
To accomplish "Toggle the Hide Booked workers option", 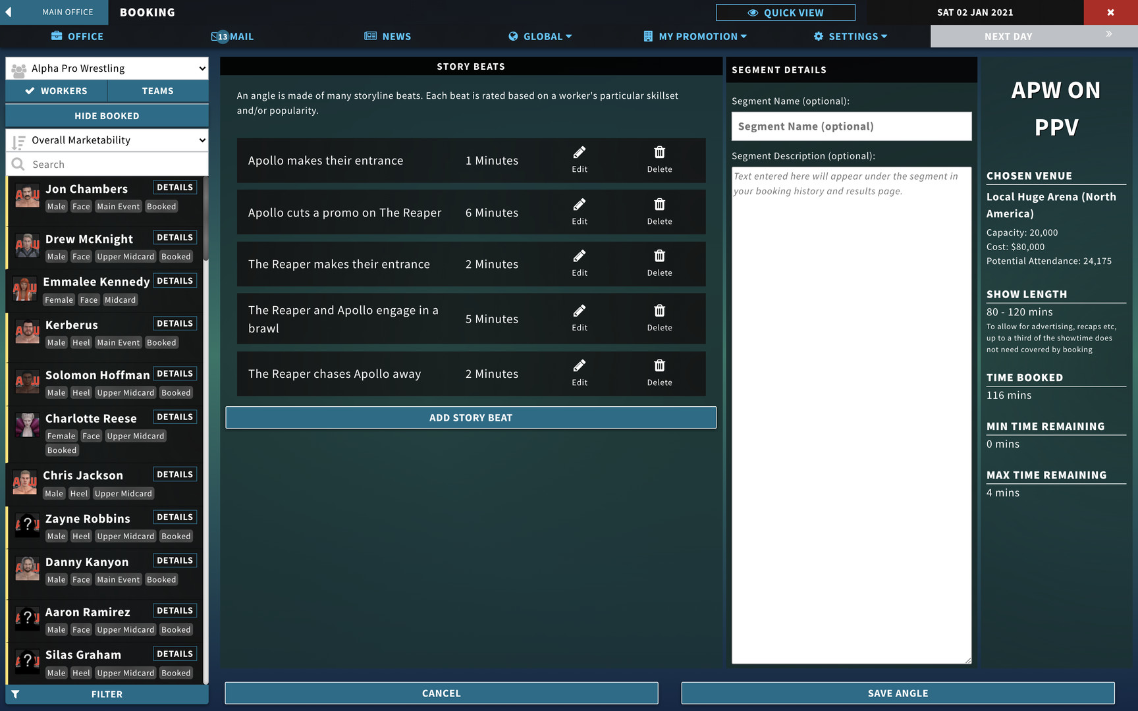I will coord(107,116).
